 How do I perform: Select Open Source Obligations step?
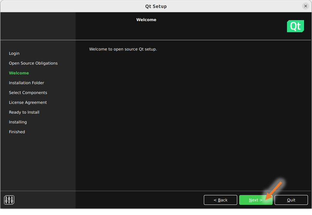pyautogui.click(x=33, y=63)
